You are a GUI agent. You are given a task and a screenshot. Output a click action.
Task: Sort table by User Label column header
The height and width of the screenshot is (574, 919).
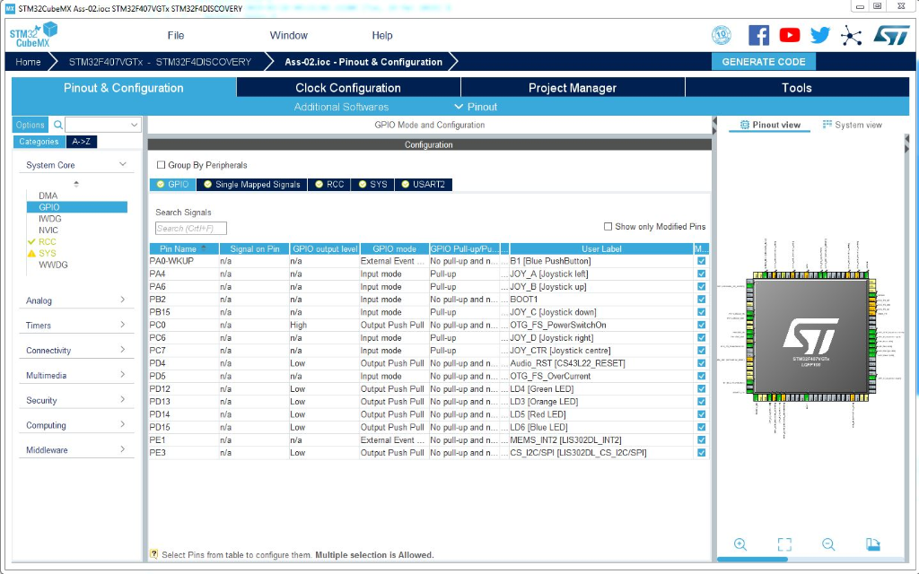pos(601,249)
